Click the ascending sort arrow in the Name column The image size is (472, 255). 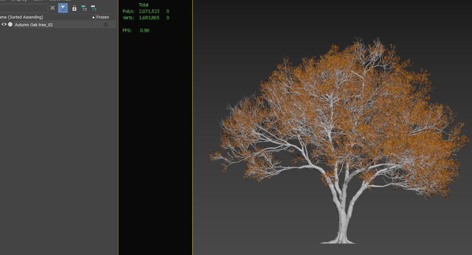[93, 17]
